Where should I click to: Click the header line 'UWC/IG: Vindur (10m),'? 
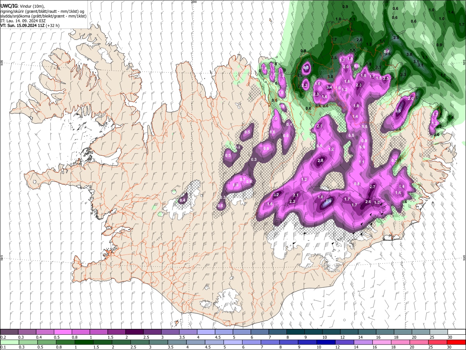23,6
